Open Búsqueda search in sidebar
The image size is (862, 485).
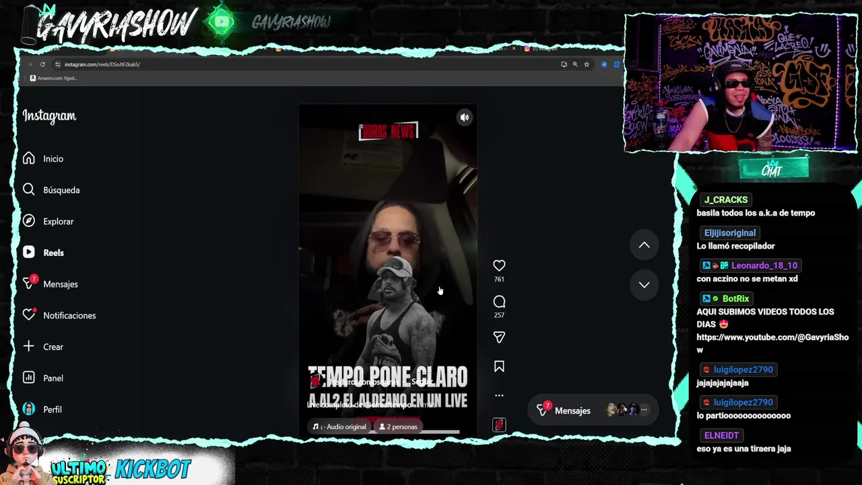click(x=51, y=190)
